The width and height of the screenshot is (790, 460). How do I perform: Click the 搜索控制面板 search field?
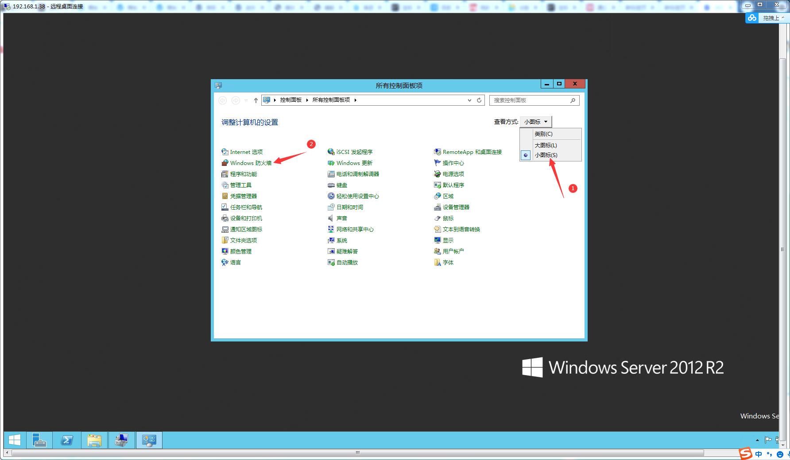click(x=529, y=100)
